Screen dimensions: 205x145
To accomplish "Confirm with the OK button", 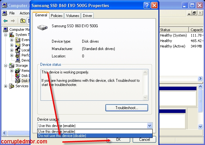I will [x=118, y=140].
